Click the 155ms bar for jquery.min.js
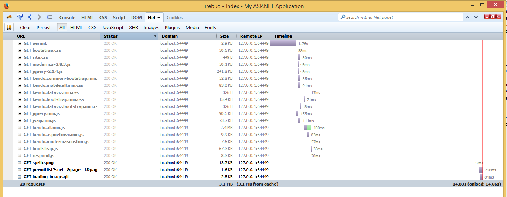This screenshot has width=507, height=197. click(297, 113)
